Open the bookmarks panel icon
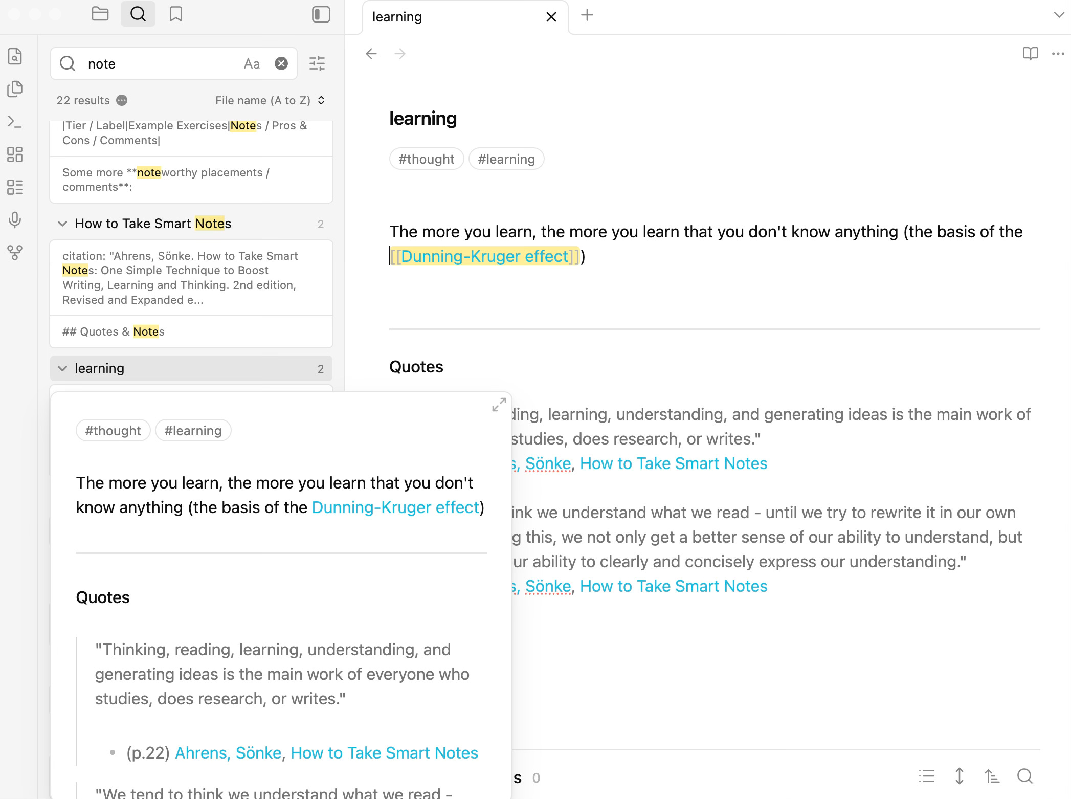 pyautogui.click(x=176, y=14)
